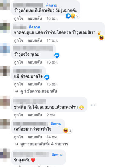Click the reply arrow icon next to 'ดูการตอบกลับทั้ง 4 รายการ'
The width and height of the screenshot is (140, 167).
pyautogui.click(x=16, y=144)
